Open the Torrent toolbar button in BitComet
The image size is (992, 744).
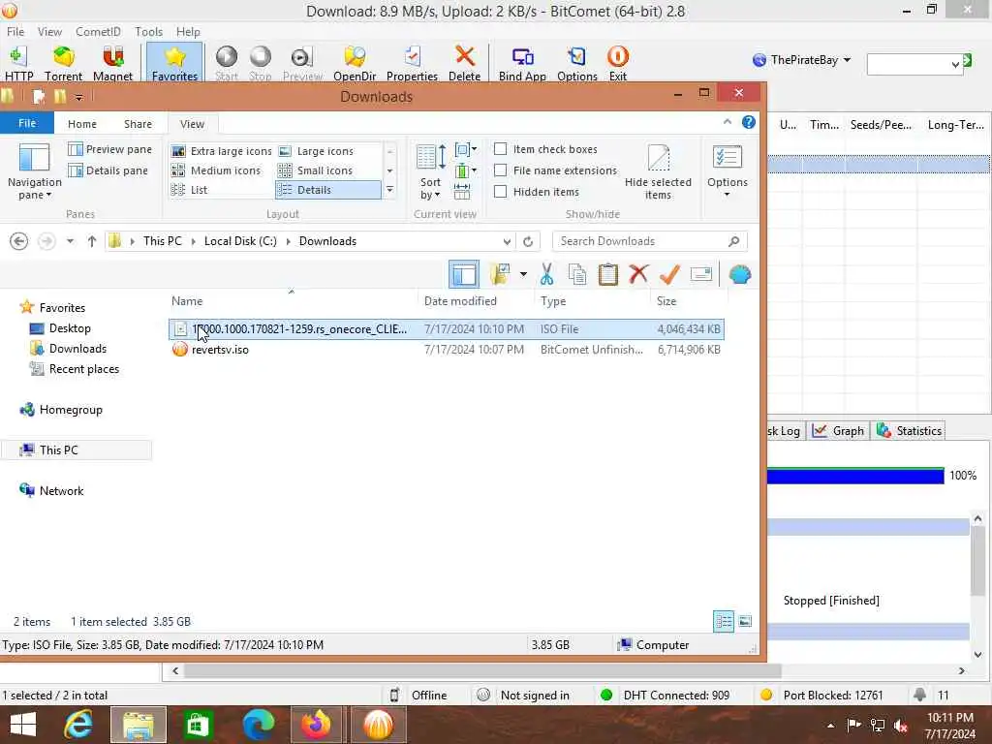coord(63,63)
